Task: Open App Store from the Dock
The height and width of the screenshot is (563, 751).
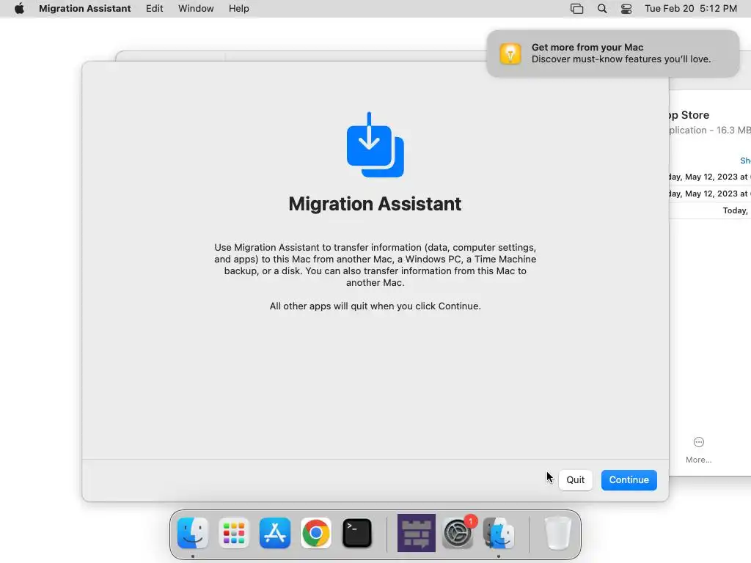Action: coord(275,533)
